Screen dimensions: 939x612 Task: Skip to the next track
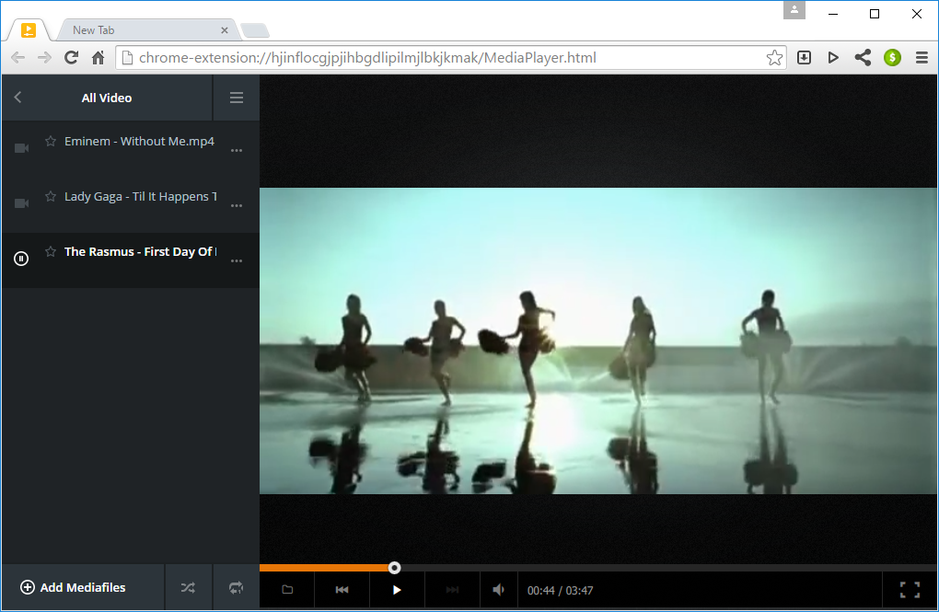(x=452, y=590)
